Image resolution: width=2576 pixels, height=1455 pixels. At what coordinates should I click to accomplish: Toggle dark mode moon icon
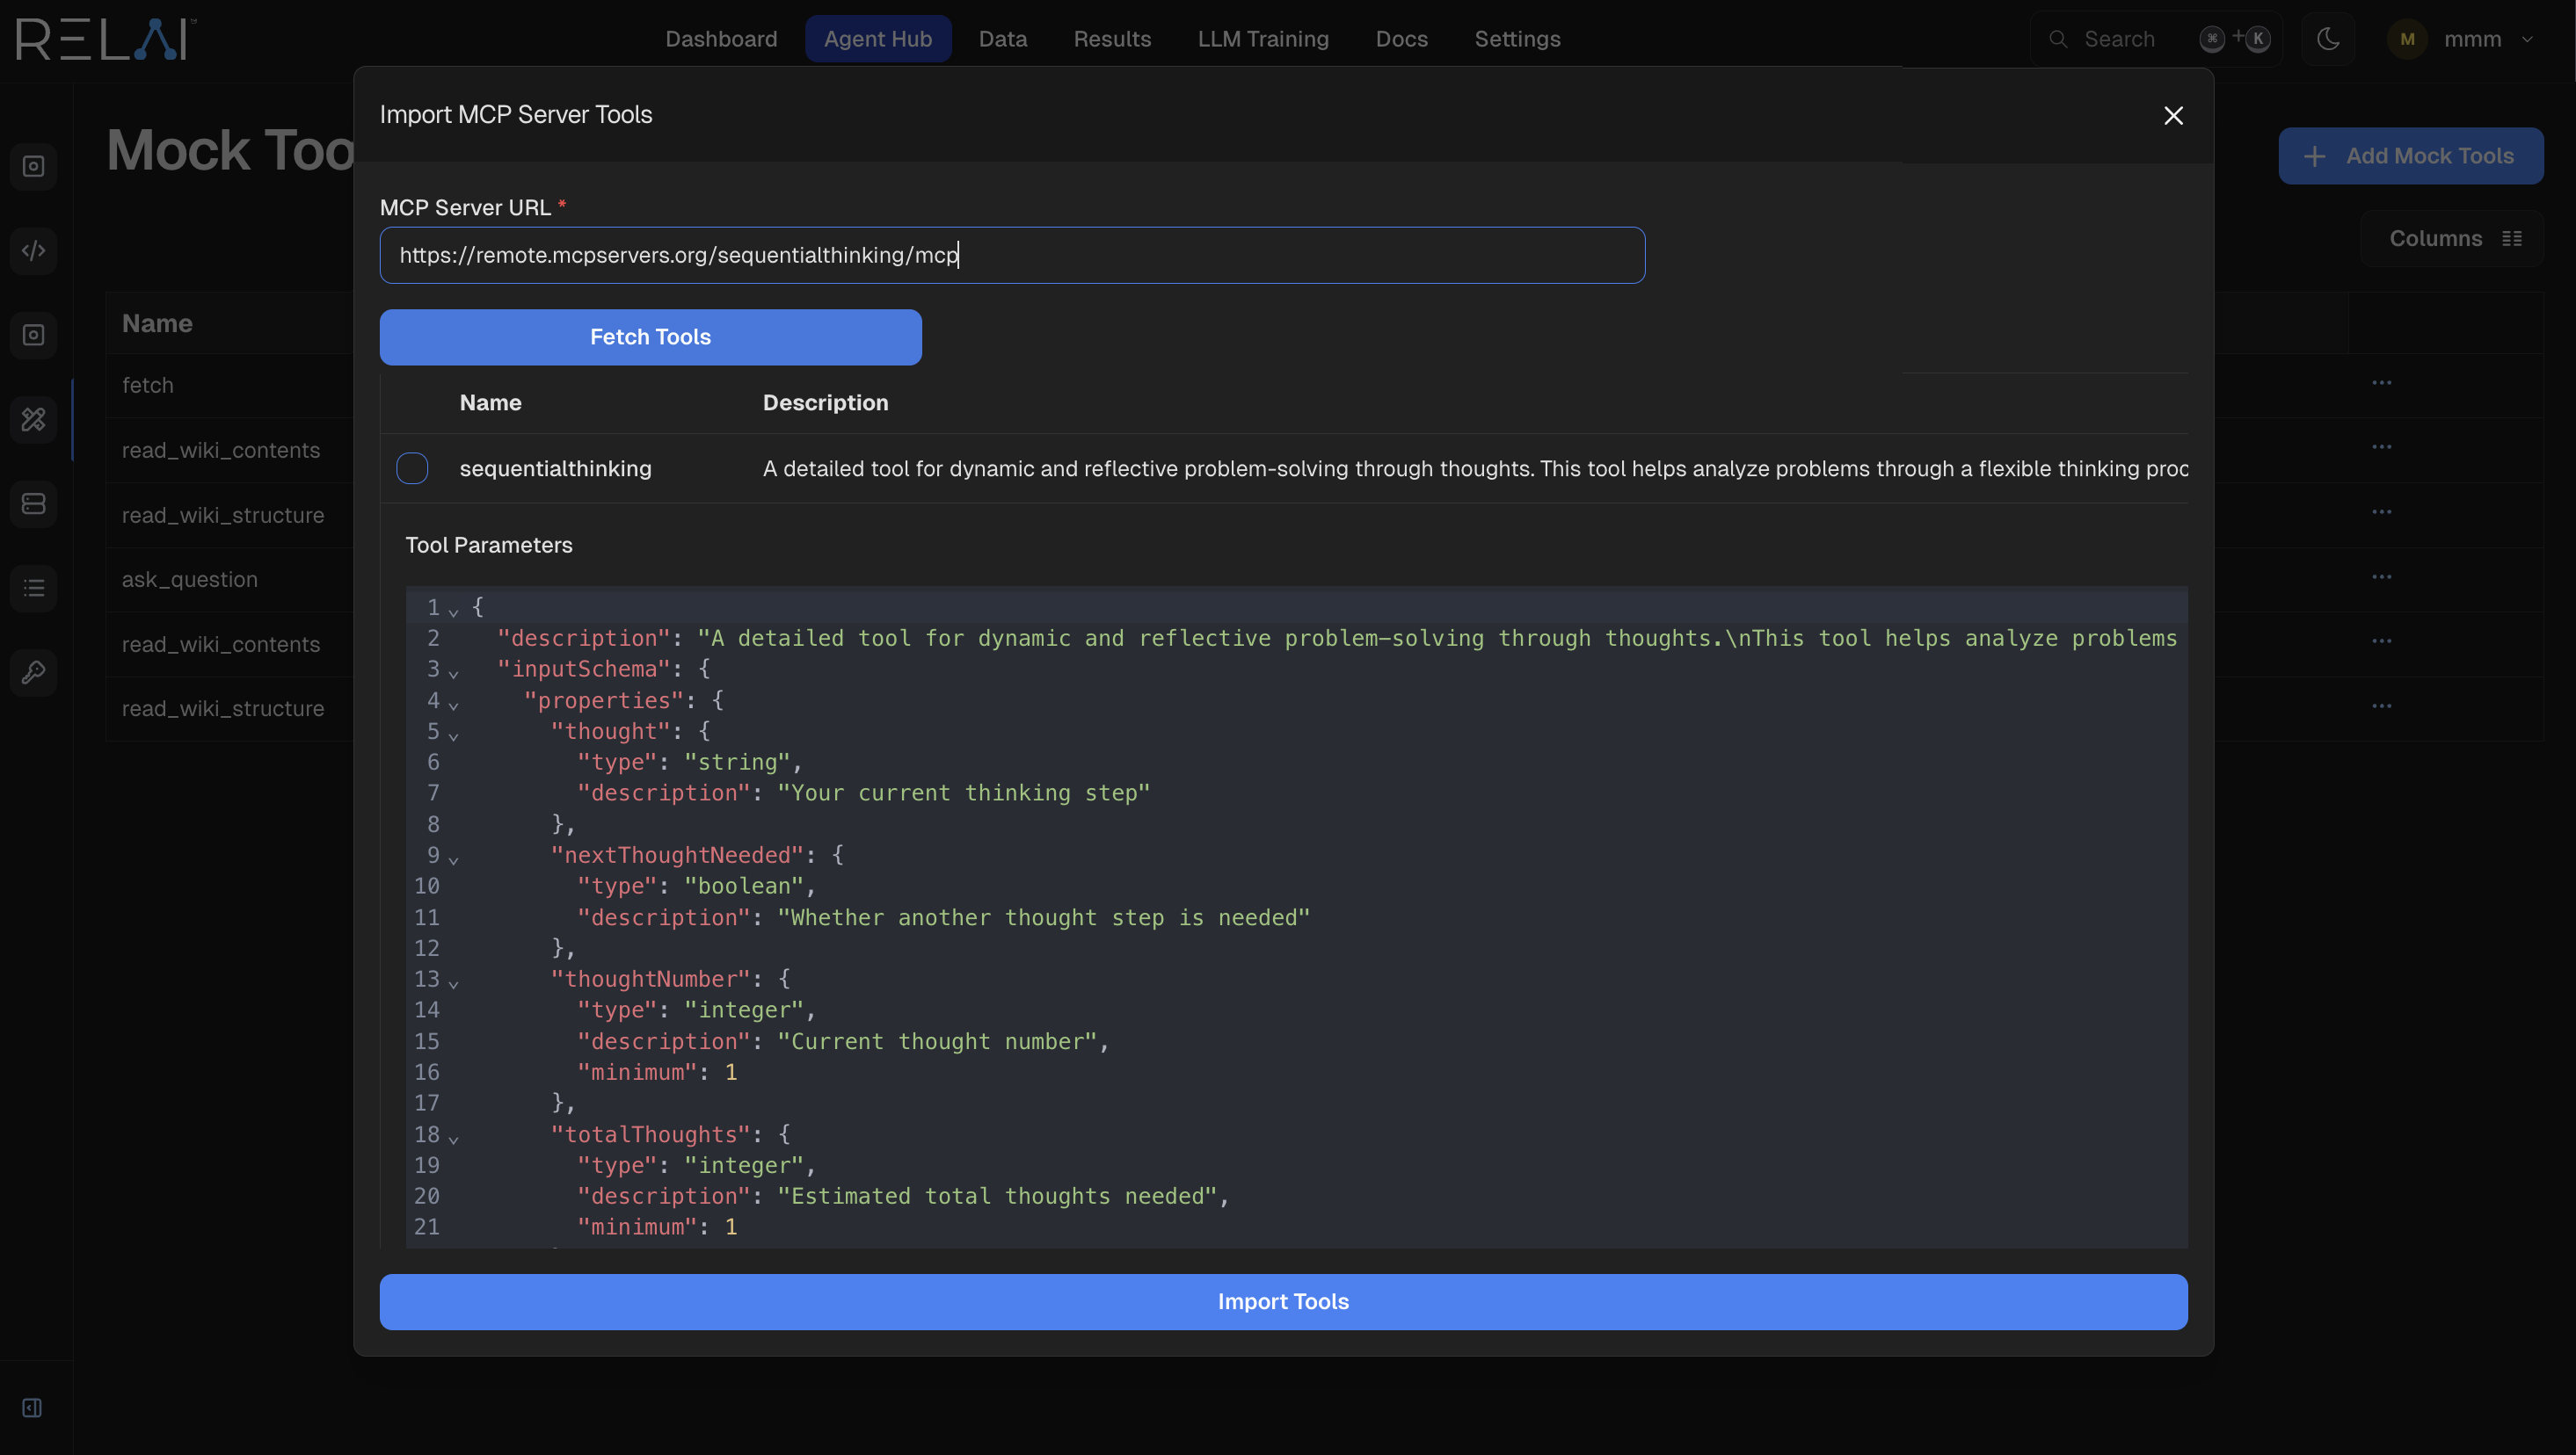[2328, 39]
